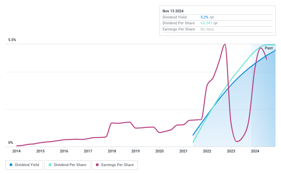Click the 2021 x-axis year label
The height and width of the screenshot is (174, 281).
183,151
